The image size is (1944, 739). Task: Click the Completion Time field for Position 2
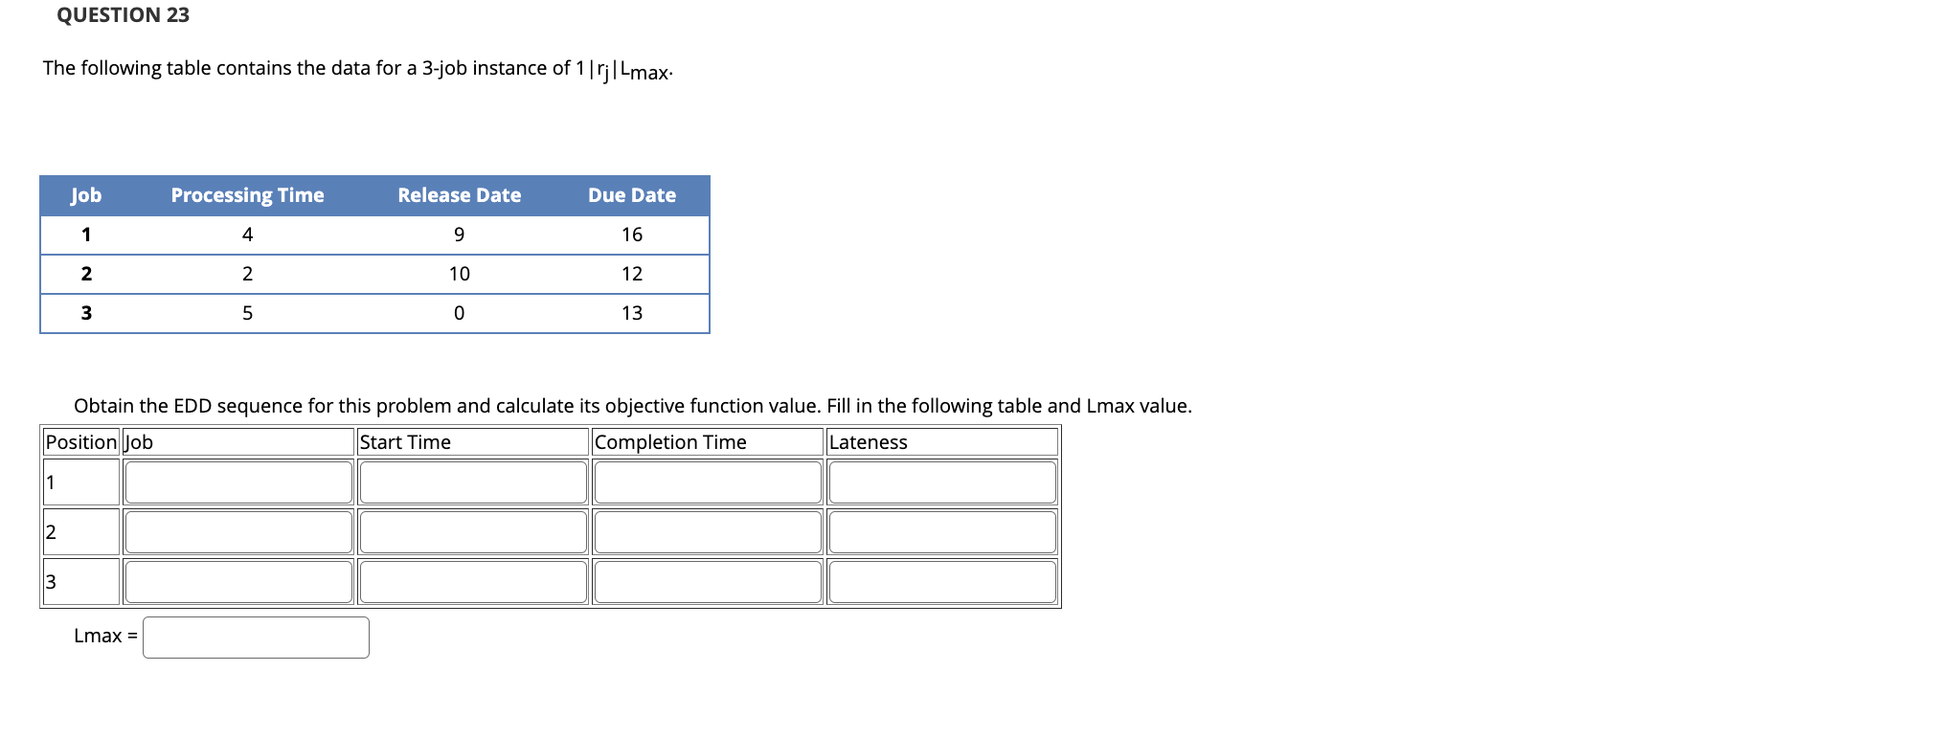707,531
